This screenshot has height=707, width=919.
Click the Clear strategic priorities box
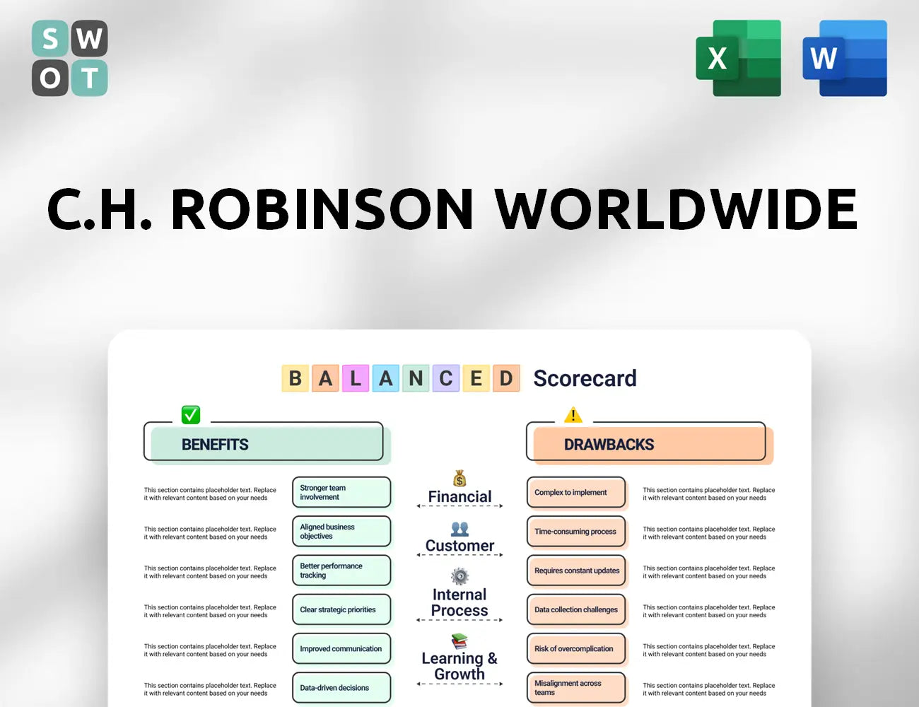(x=341, y=609)
